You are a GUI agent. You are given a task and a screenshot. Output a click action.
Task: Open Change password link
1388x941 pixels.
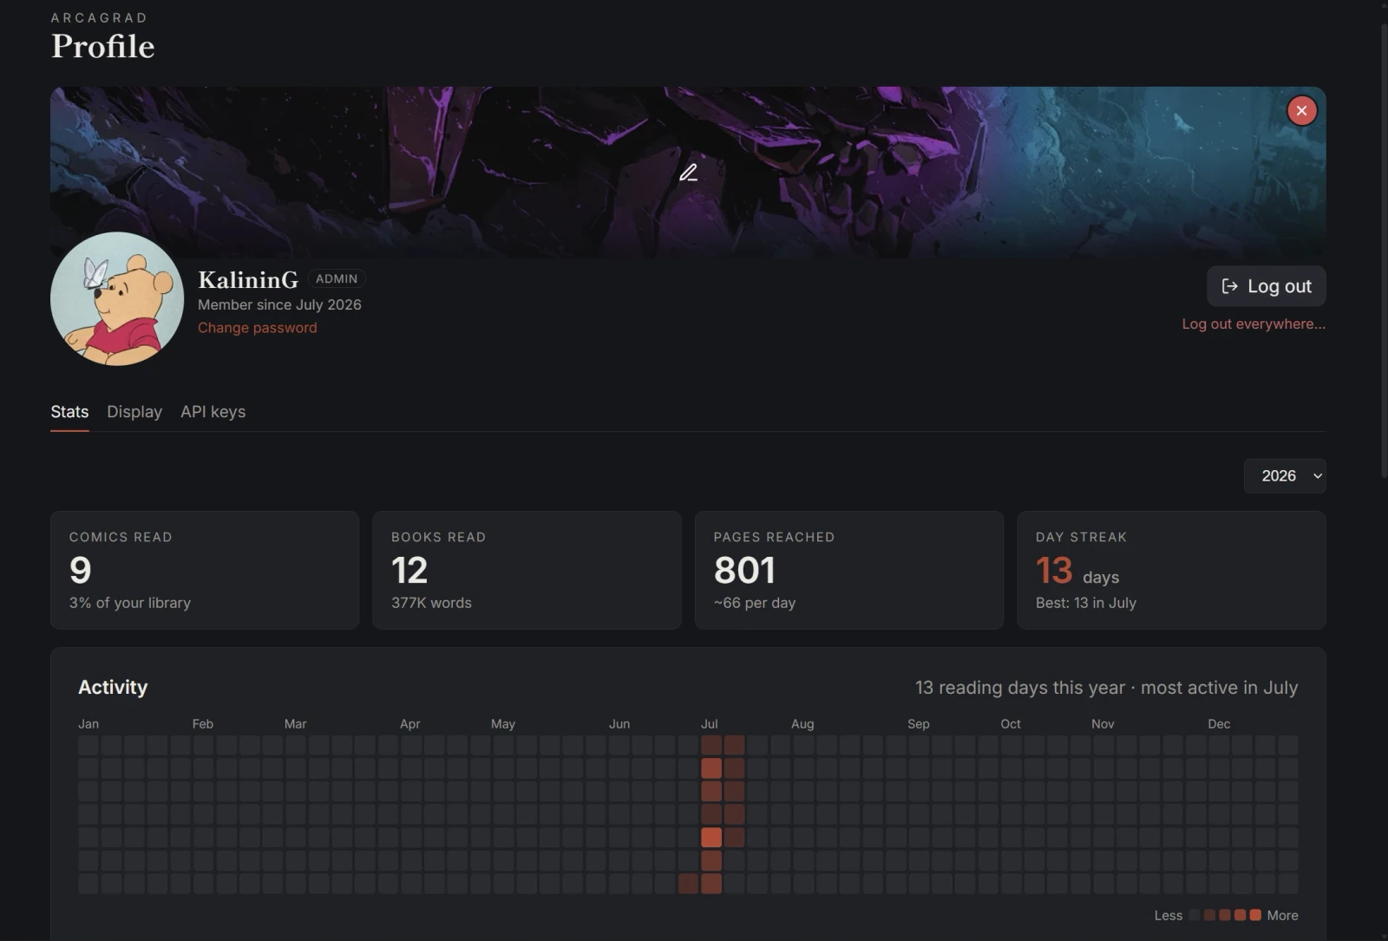pos(257,328)
